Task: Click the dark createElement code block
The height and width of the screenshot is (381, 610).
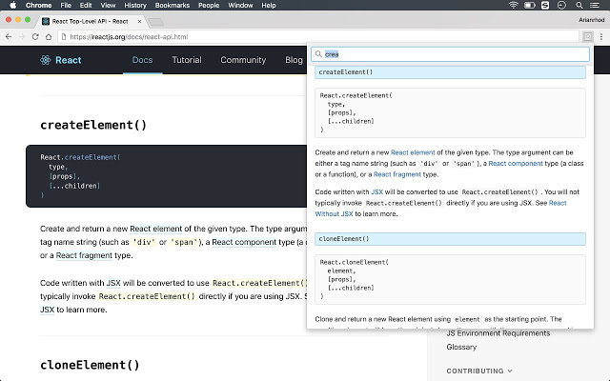Action: point(167,176)
